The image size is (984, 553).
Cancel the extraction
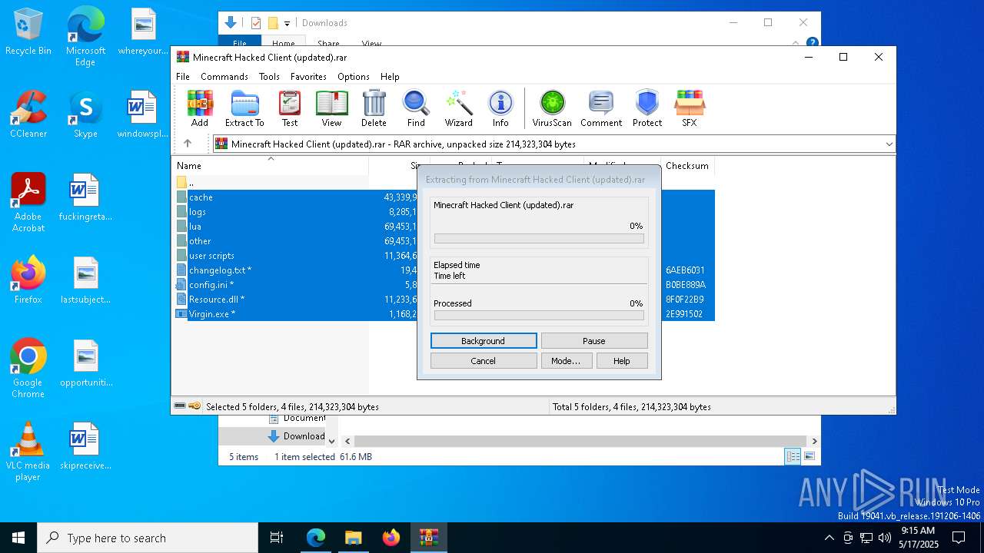(x=484, y=361)
